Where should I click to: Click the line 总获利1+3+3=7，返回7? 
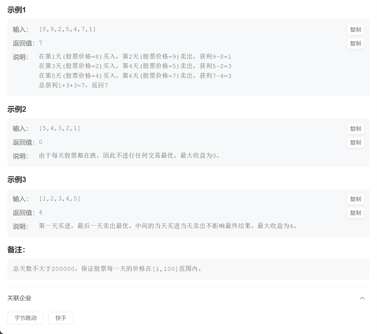pyautogui.click(x=73, y=85)
